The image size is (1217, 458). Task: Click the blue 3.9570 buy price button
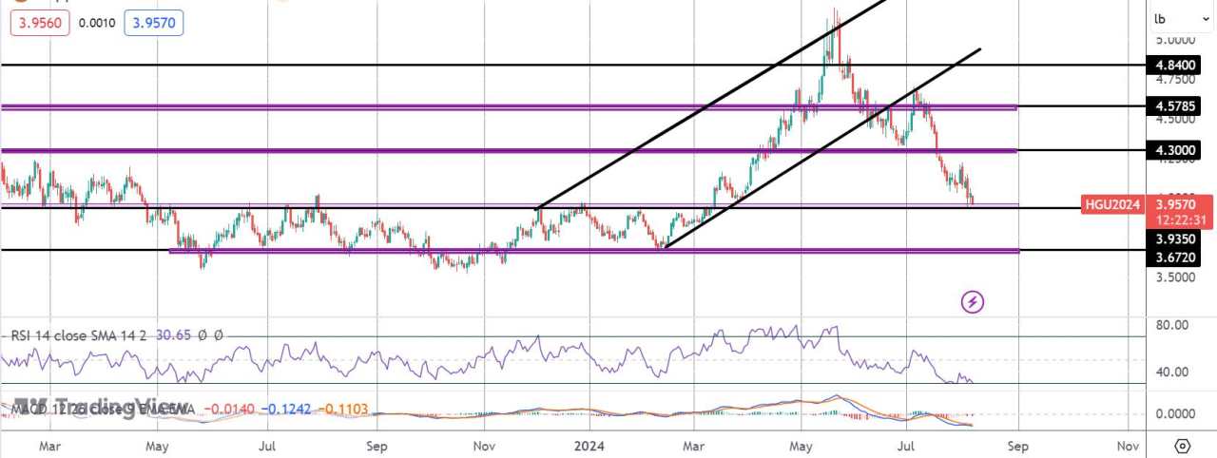pyautogui.click(x=153, y=22)
